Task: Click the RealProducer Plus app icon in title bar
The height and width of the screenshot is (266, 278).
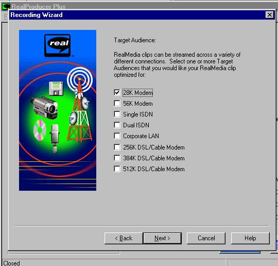Action: click(6, 7)
